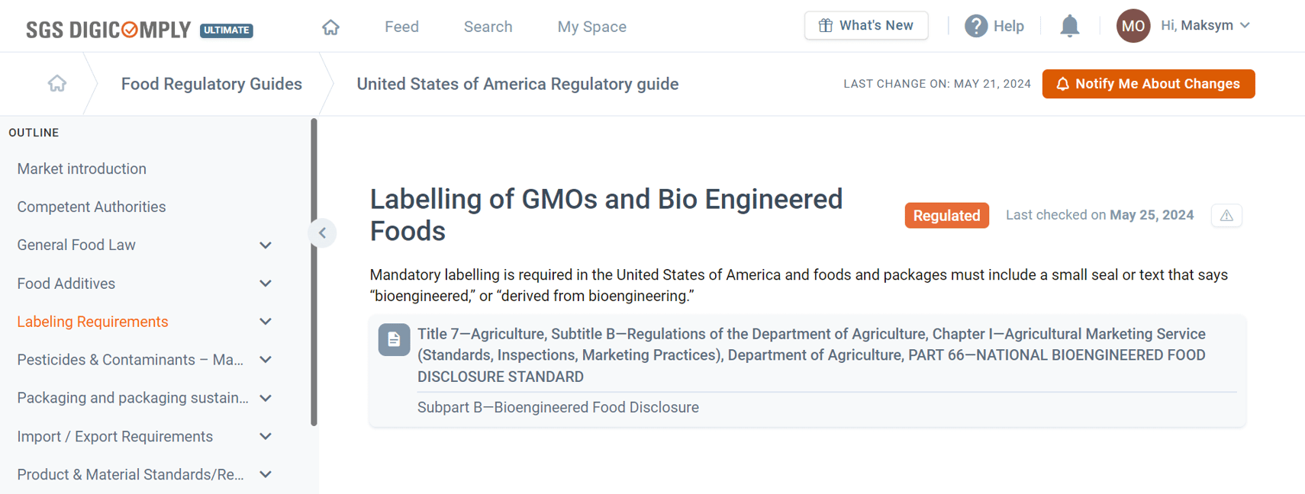1305x494 pixels.
Task: Expand the General Food Law section
Action: coord(266,245)
